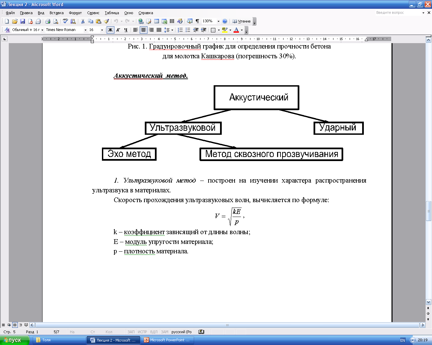Viewport: 432px width, 345px height.
Task: Undo the last action
Action: click(116, 21)
